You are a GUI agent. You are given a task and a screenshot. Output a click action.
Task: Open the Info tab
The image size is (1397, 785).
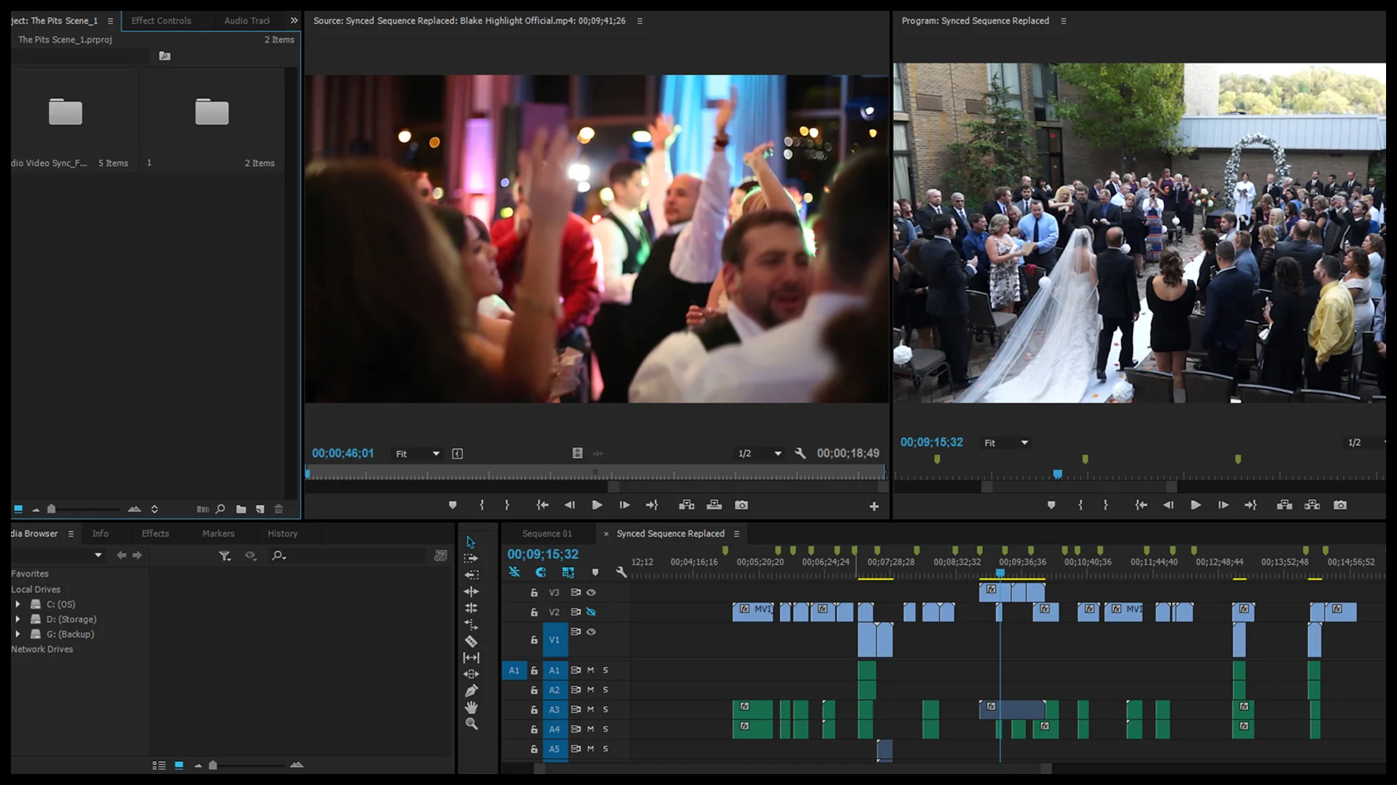click(x=100, y=534)
